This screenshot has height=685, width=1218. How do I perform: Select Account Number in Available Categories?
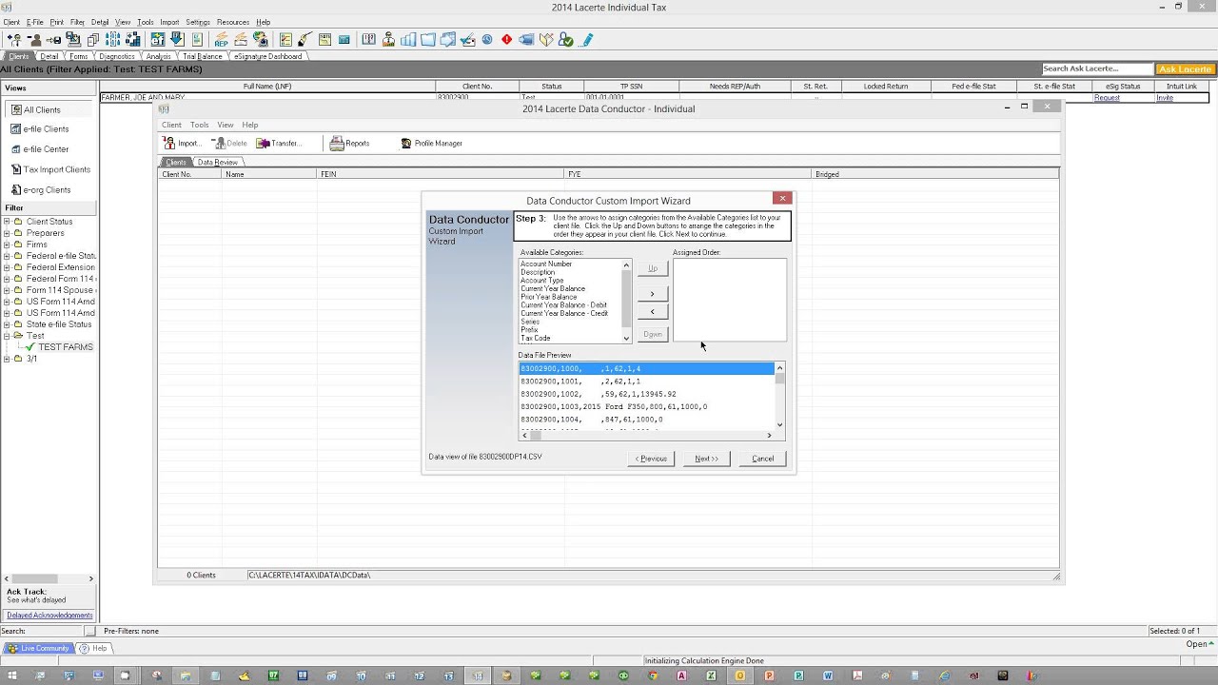[x=546, y=264]
